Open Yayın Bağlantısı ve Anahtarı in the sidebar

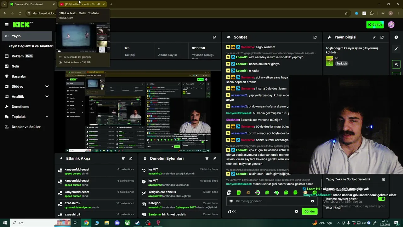31,46
